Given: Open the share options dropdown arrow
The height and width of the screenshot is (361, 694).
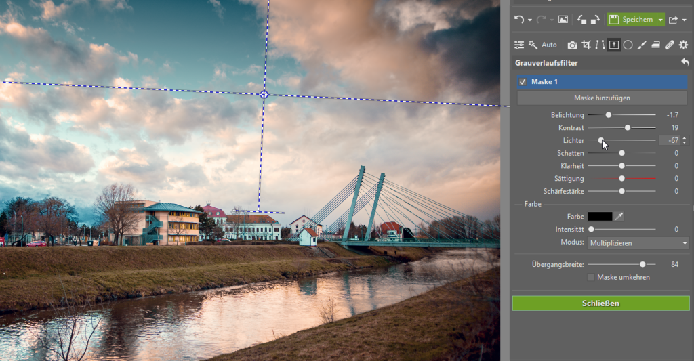Looking at the screenshot, I should click(684, 20).
